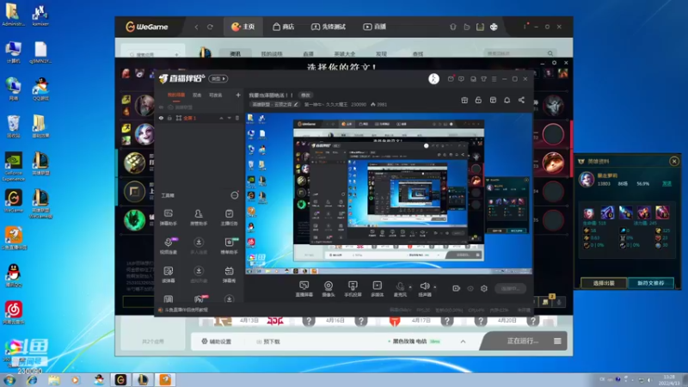Open QQ penguin desktop icon
This screenshot has height=387, width=688.
14,275
